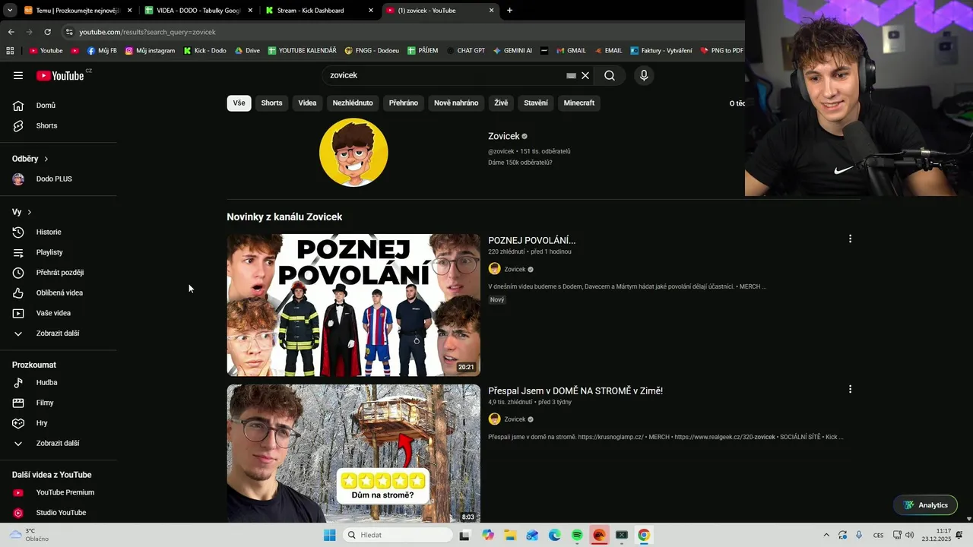
Task: Click the Analytics overlay button
Action: [x=925, y=505]
